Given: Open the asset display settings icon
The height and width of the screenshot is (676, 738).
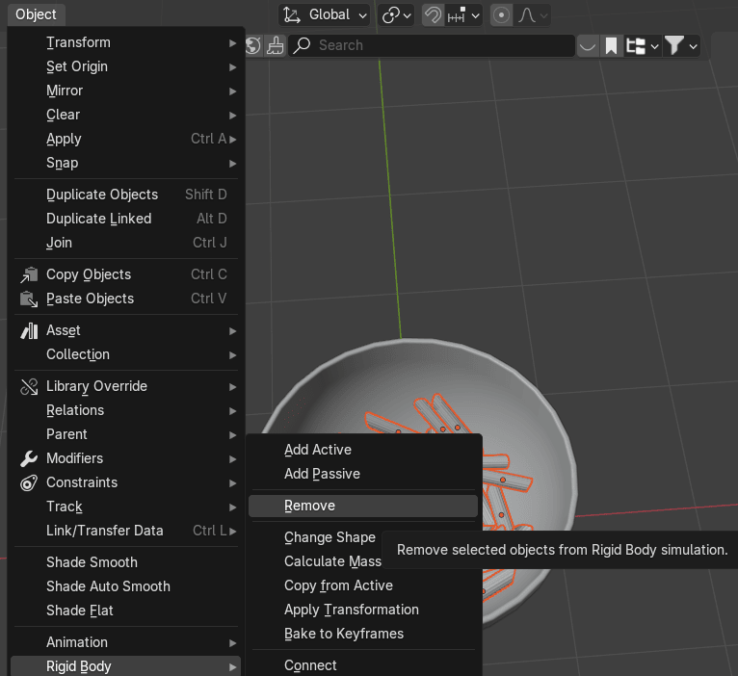Looking at the screenshot, I should click(x=641, y=45).
